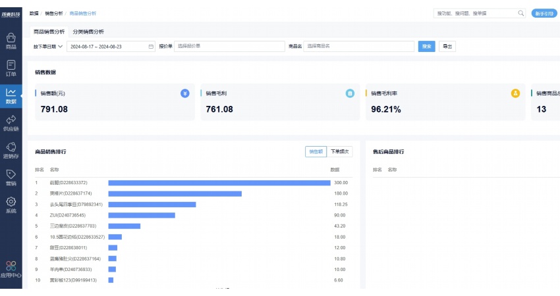This screenshot has height=296, width=560.
Task: Select the 商品销售分析 tab
Action: coord(49,32)
